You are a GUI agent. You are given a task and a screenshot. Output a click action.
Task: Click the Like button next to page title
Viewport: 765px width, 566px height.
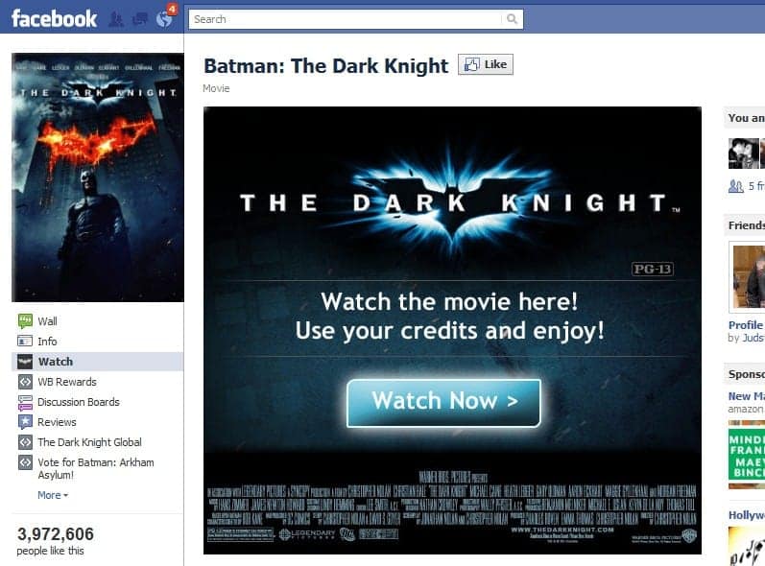coord(486,64)
